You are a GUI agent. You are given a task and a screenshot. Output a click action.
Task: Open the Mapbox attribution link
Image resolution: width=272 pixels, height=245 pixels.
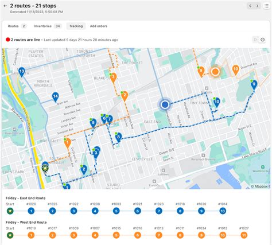(x=261, y=186)
